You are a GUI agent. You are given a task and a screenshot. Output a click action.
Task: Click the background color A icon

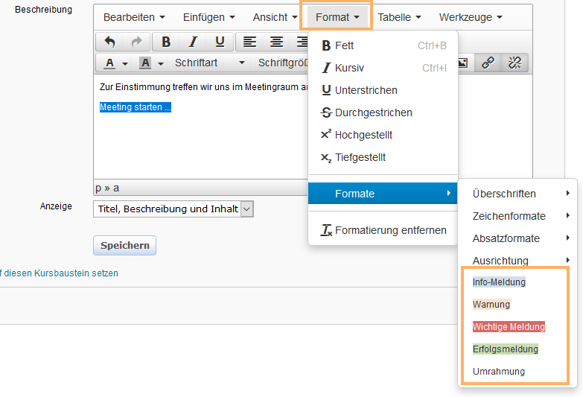pyautogui.click(x=145, y=63)
